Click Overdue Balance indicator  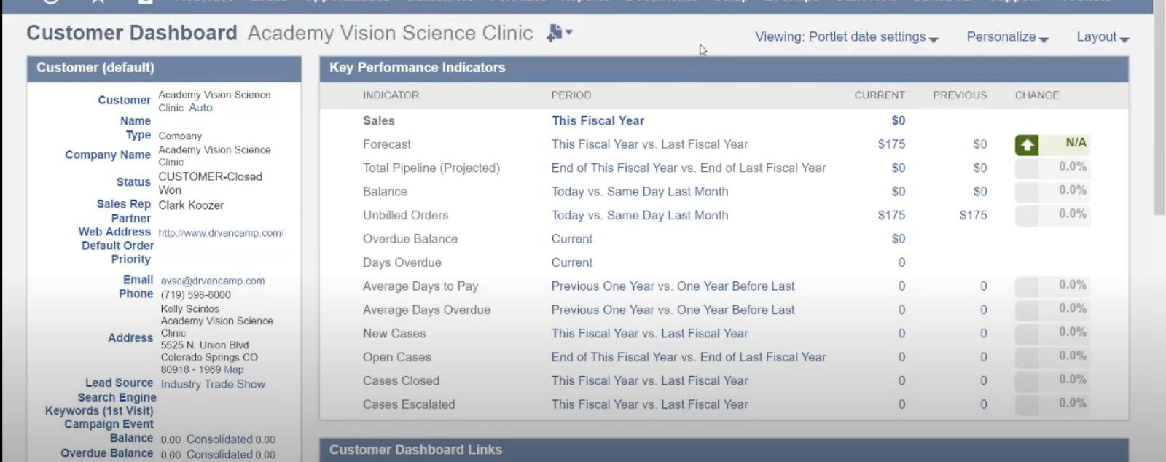point(410,239)
